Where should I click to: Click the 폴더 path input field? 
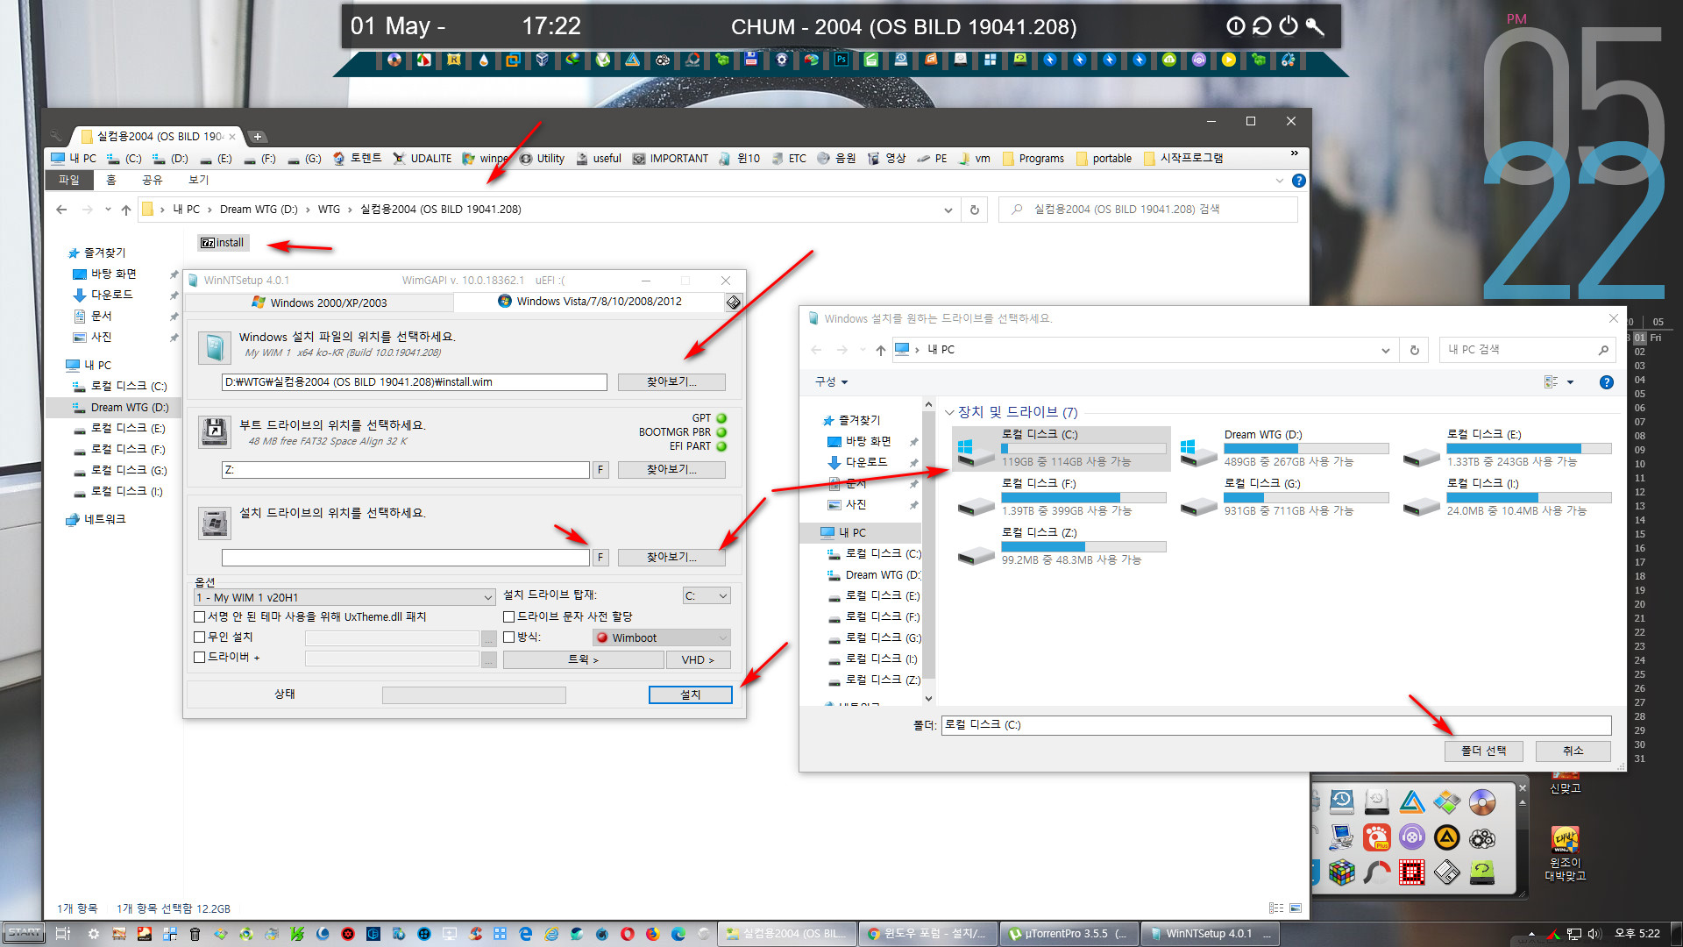(1276, 725)
